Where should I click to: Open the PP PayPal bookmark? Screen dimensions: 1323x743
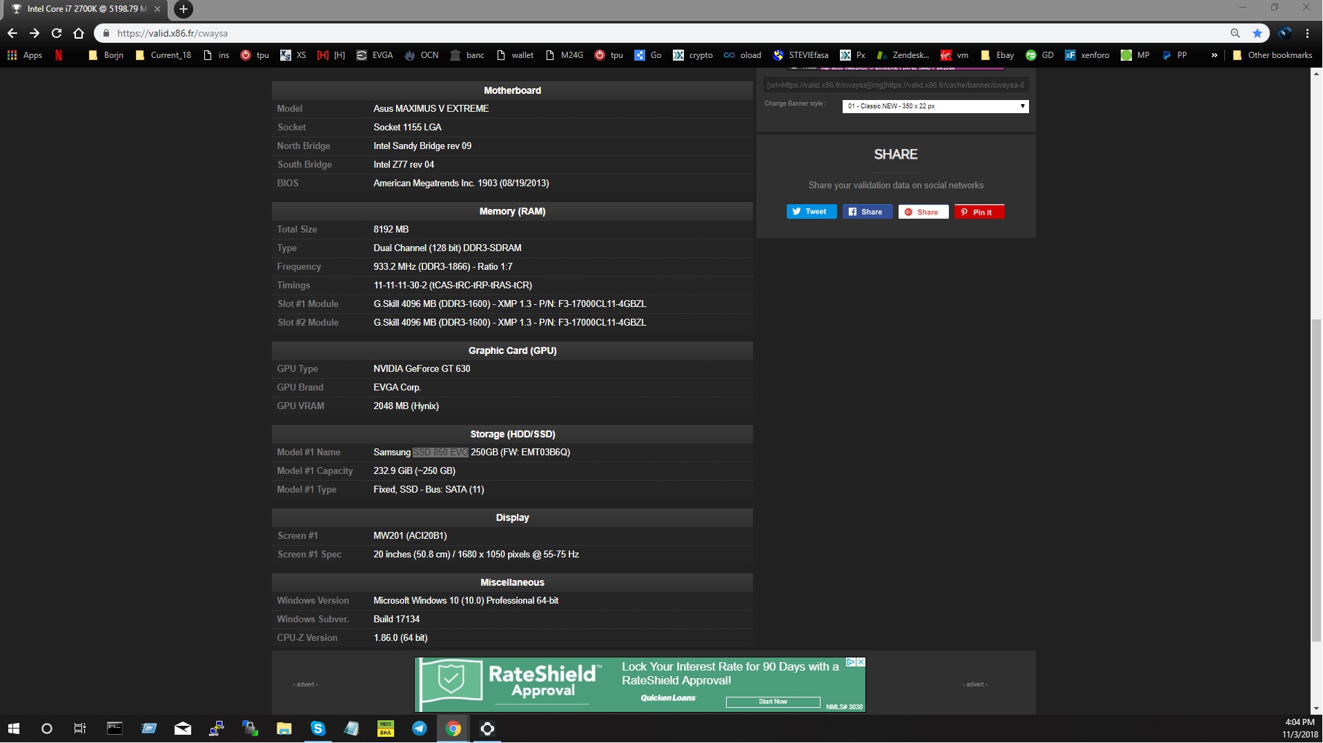coord(1175,55)
